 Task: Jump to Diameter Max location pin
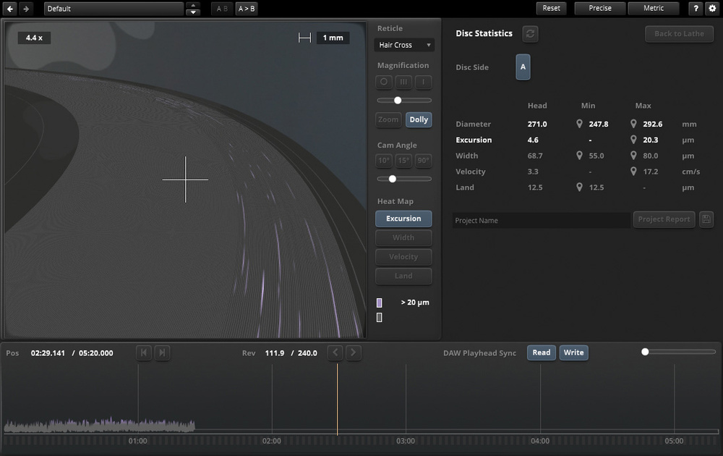pyautogui.click(x=633, y=124)
